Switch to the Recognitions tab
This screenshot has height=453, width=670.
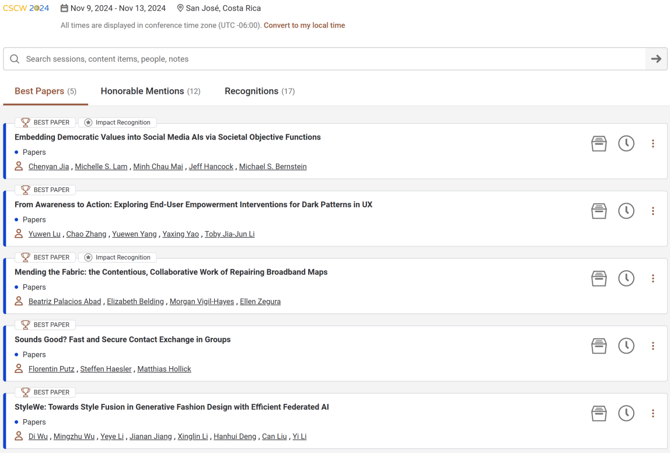(260, 91)
